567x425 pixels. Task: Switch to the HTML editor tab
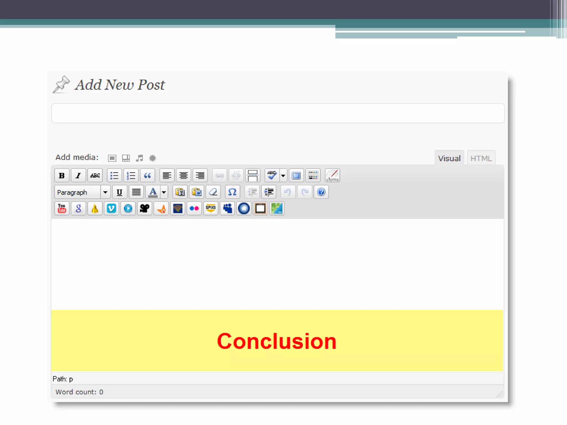[481, 159]
